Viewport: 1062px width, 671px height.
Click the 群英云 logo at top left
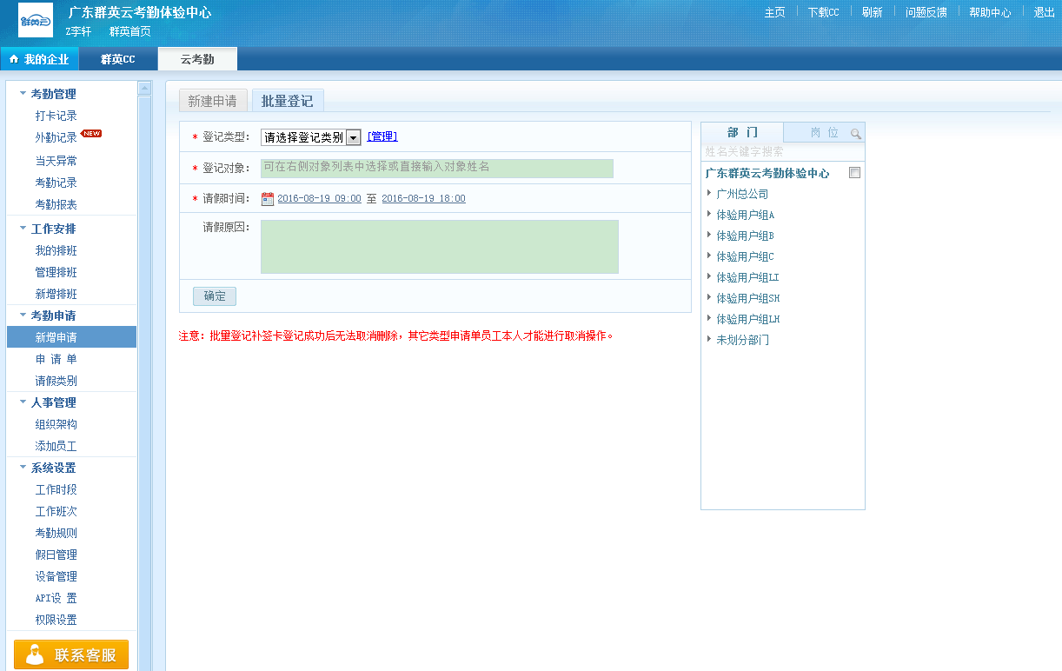pyautogui.click(x=36, y=21)
